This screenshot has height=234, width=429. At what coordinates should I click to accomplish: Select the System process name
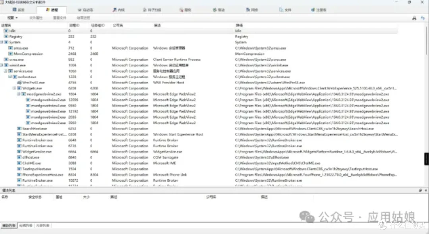click(x=15, y=42)
